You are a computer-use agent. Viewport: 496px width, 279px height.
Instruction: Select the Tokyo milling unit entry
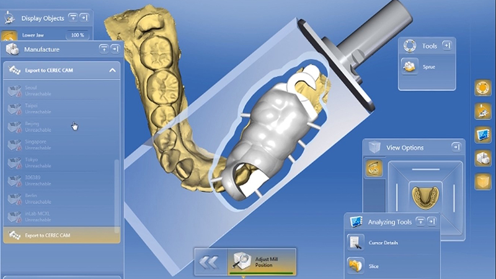pyautogui.click(x=31, y=161)
